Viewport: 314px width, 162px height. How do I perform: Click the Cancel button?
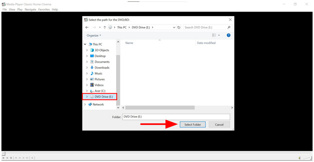point(219,124)
